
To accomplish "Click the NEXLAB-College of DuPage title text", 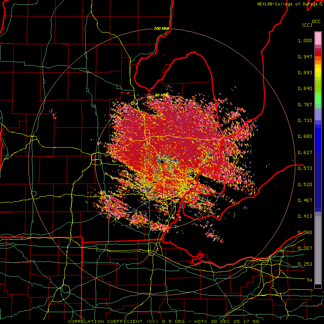I will [288, 4].
